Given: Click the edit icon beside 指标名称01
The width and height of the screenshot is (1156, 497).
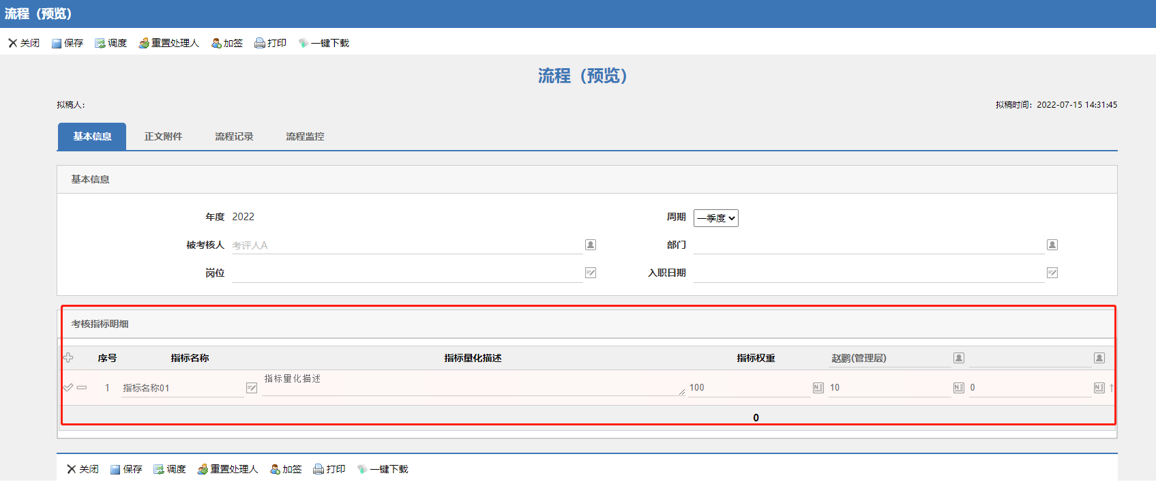Looking at the screenshot, I should [x=252, y=388].
